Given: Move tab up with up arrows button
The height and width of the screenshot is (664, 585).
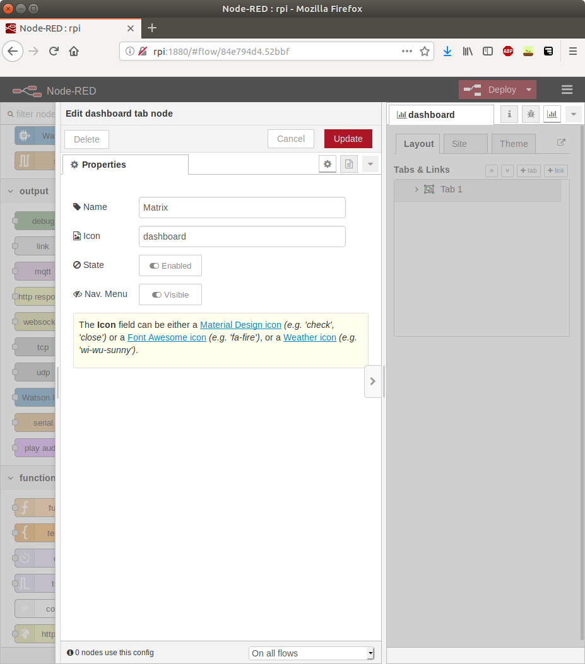Looking at the screenshot, I should (492, 171).
